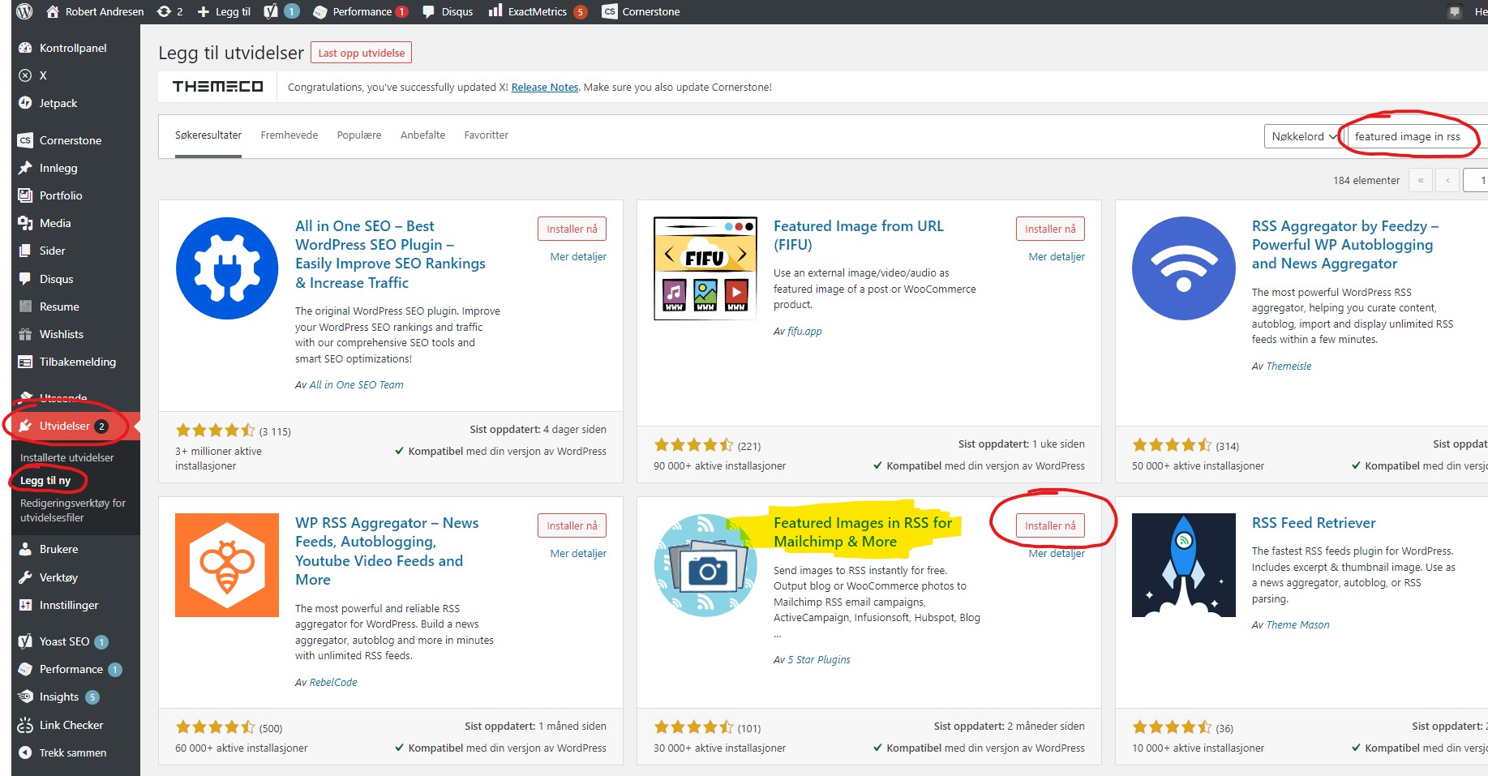This screenshot has height=776, width=1488.
Task: Click the Utvidelser plugin icon
Action: click(25, 426)
